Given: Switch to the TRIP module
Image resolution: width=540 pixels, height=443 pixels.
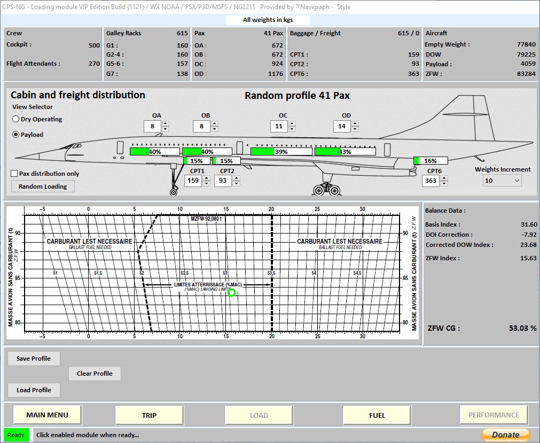Looking at the screenshot, I should click(x=149, y=415).
